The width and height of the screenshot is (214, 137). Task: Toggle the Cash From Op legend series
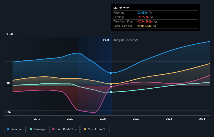pos(95,129)
